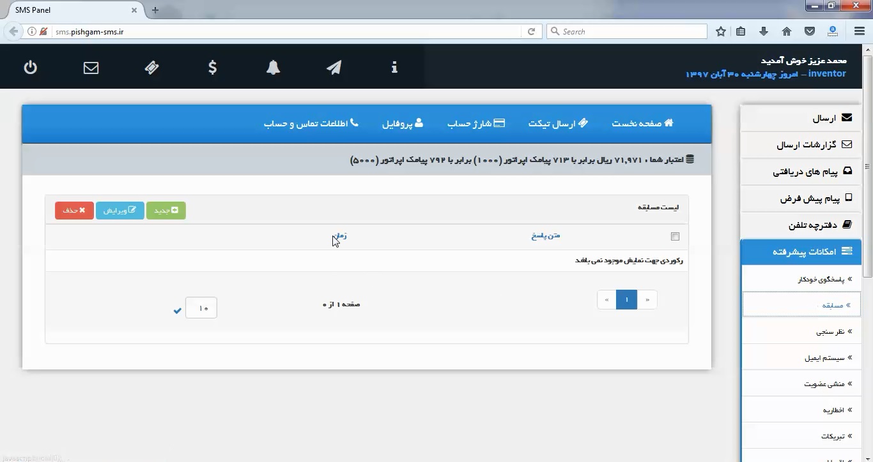Open پاسخگوی خودکار submenu item
The height and width of the screenshot is (462, 873).
tap(802, 279)
